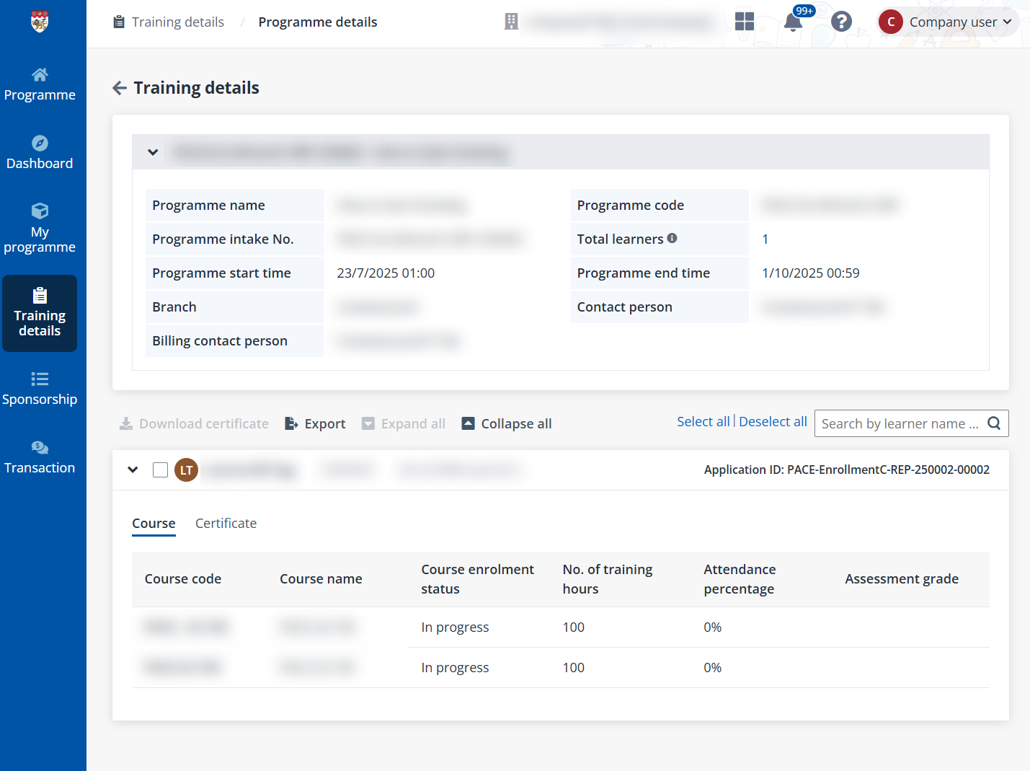
Task: Open notifications bell with 99+ badge
Action: tap(794, 22)
